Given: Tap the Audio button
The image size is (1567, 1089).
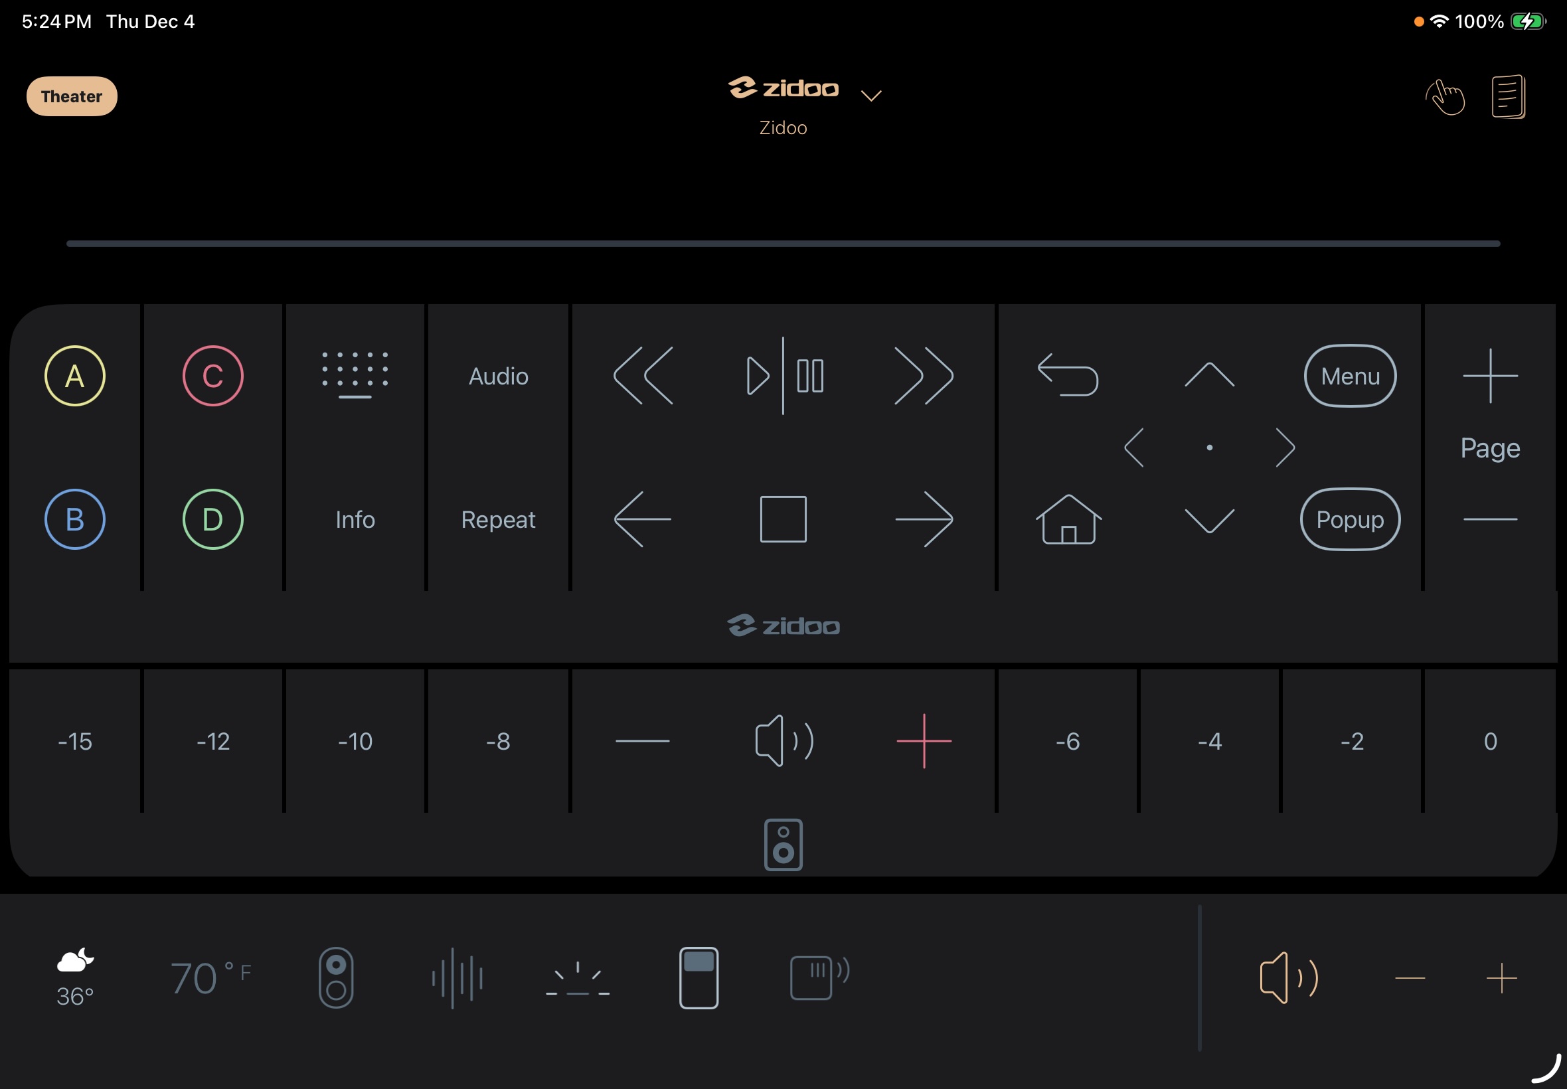Looking at the screenshot, I should (x=498, y=376).
